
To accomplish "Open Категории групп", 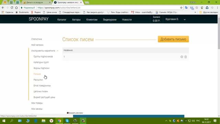I will pos(41,62).
